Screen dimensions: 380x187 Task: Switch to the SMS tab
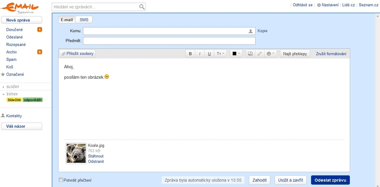click(x=84, y=20)
